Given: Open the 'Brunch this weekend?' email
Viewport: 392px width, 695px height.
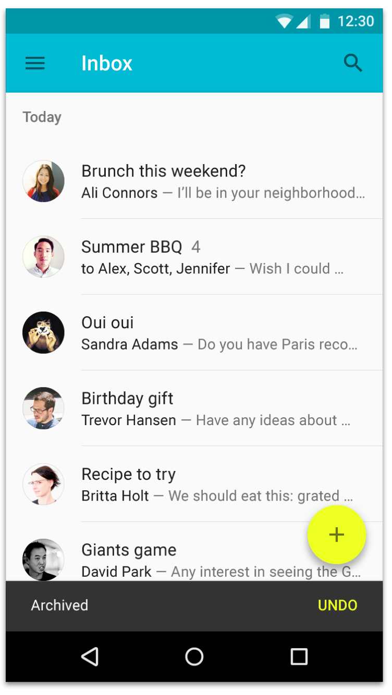Looking at the screenshot, I should tap(224, 181).
